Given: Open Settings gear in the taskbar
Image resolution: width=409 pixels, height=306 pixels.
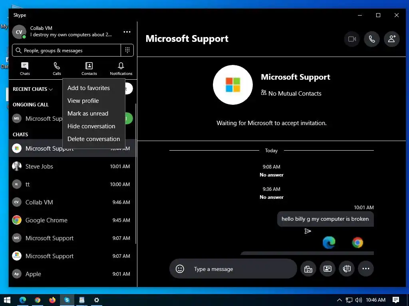Looking at the screenshot, I should (97, 300).
